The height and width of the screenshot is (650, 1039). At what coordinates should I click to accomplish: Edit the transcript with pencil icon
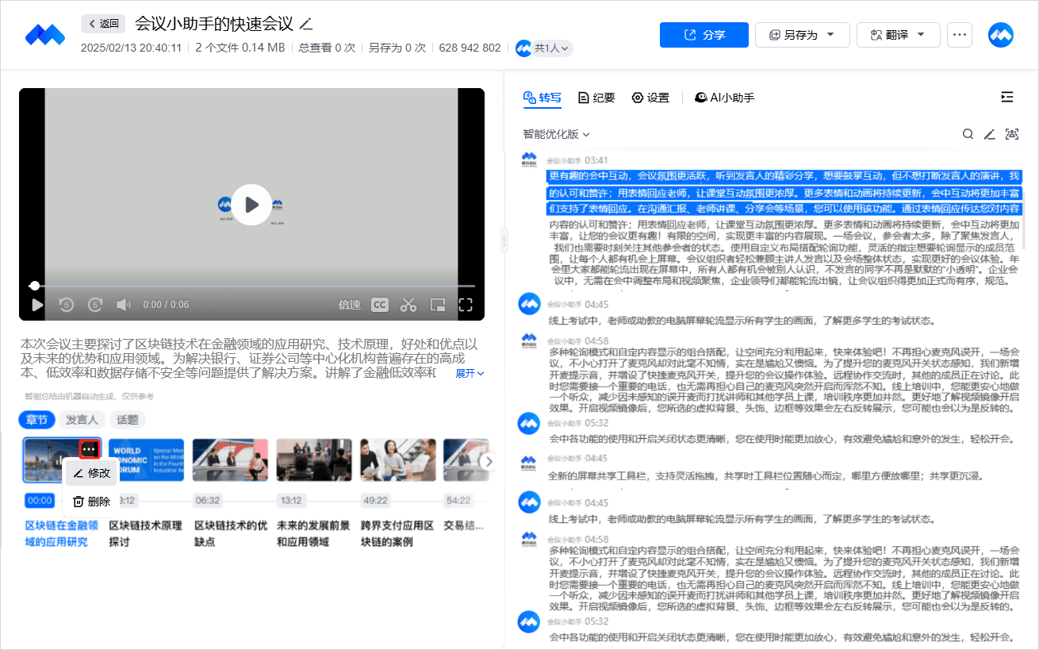pyautogui.click(x=989, y=134)
